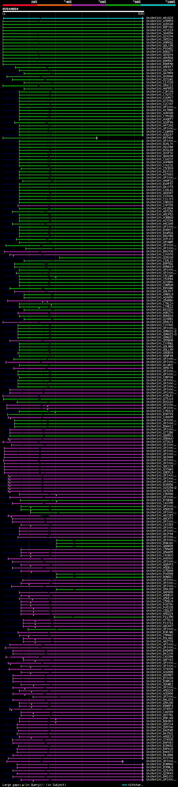Open hit UniRef100_A8JGC8
Screen dimensions: 178x787
160,18
